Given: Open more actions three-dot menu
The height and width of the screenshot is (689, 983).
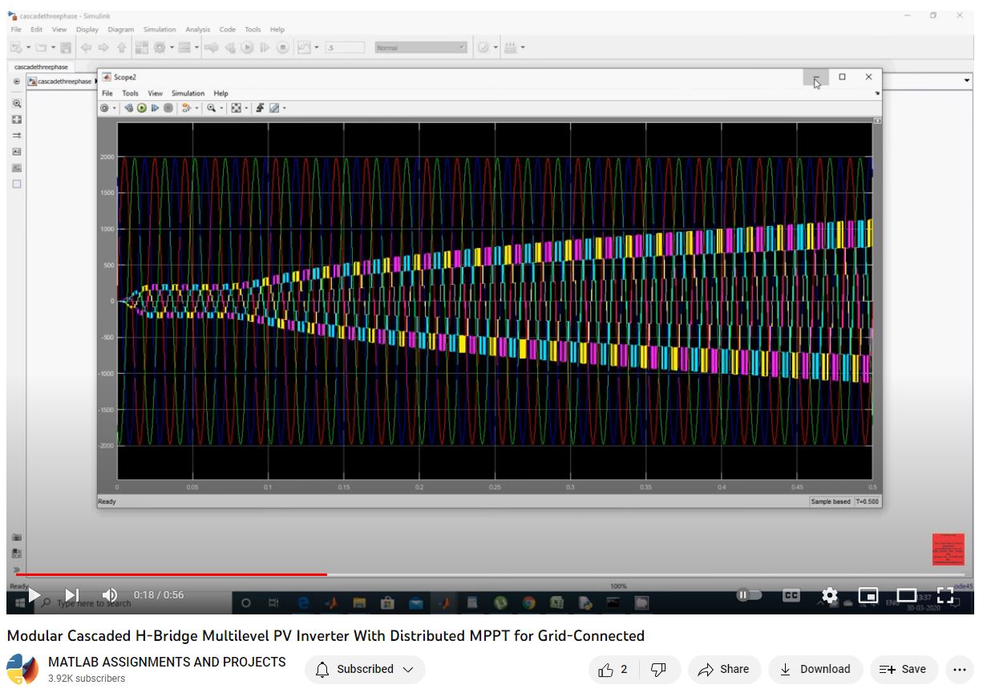Looking at the screenshot, I should pos(959,669).
